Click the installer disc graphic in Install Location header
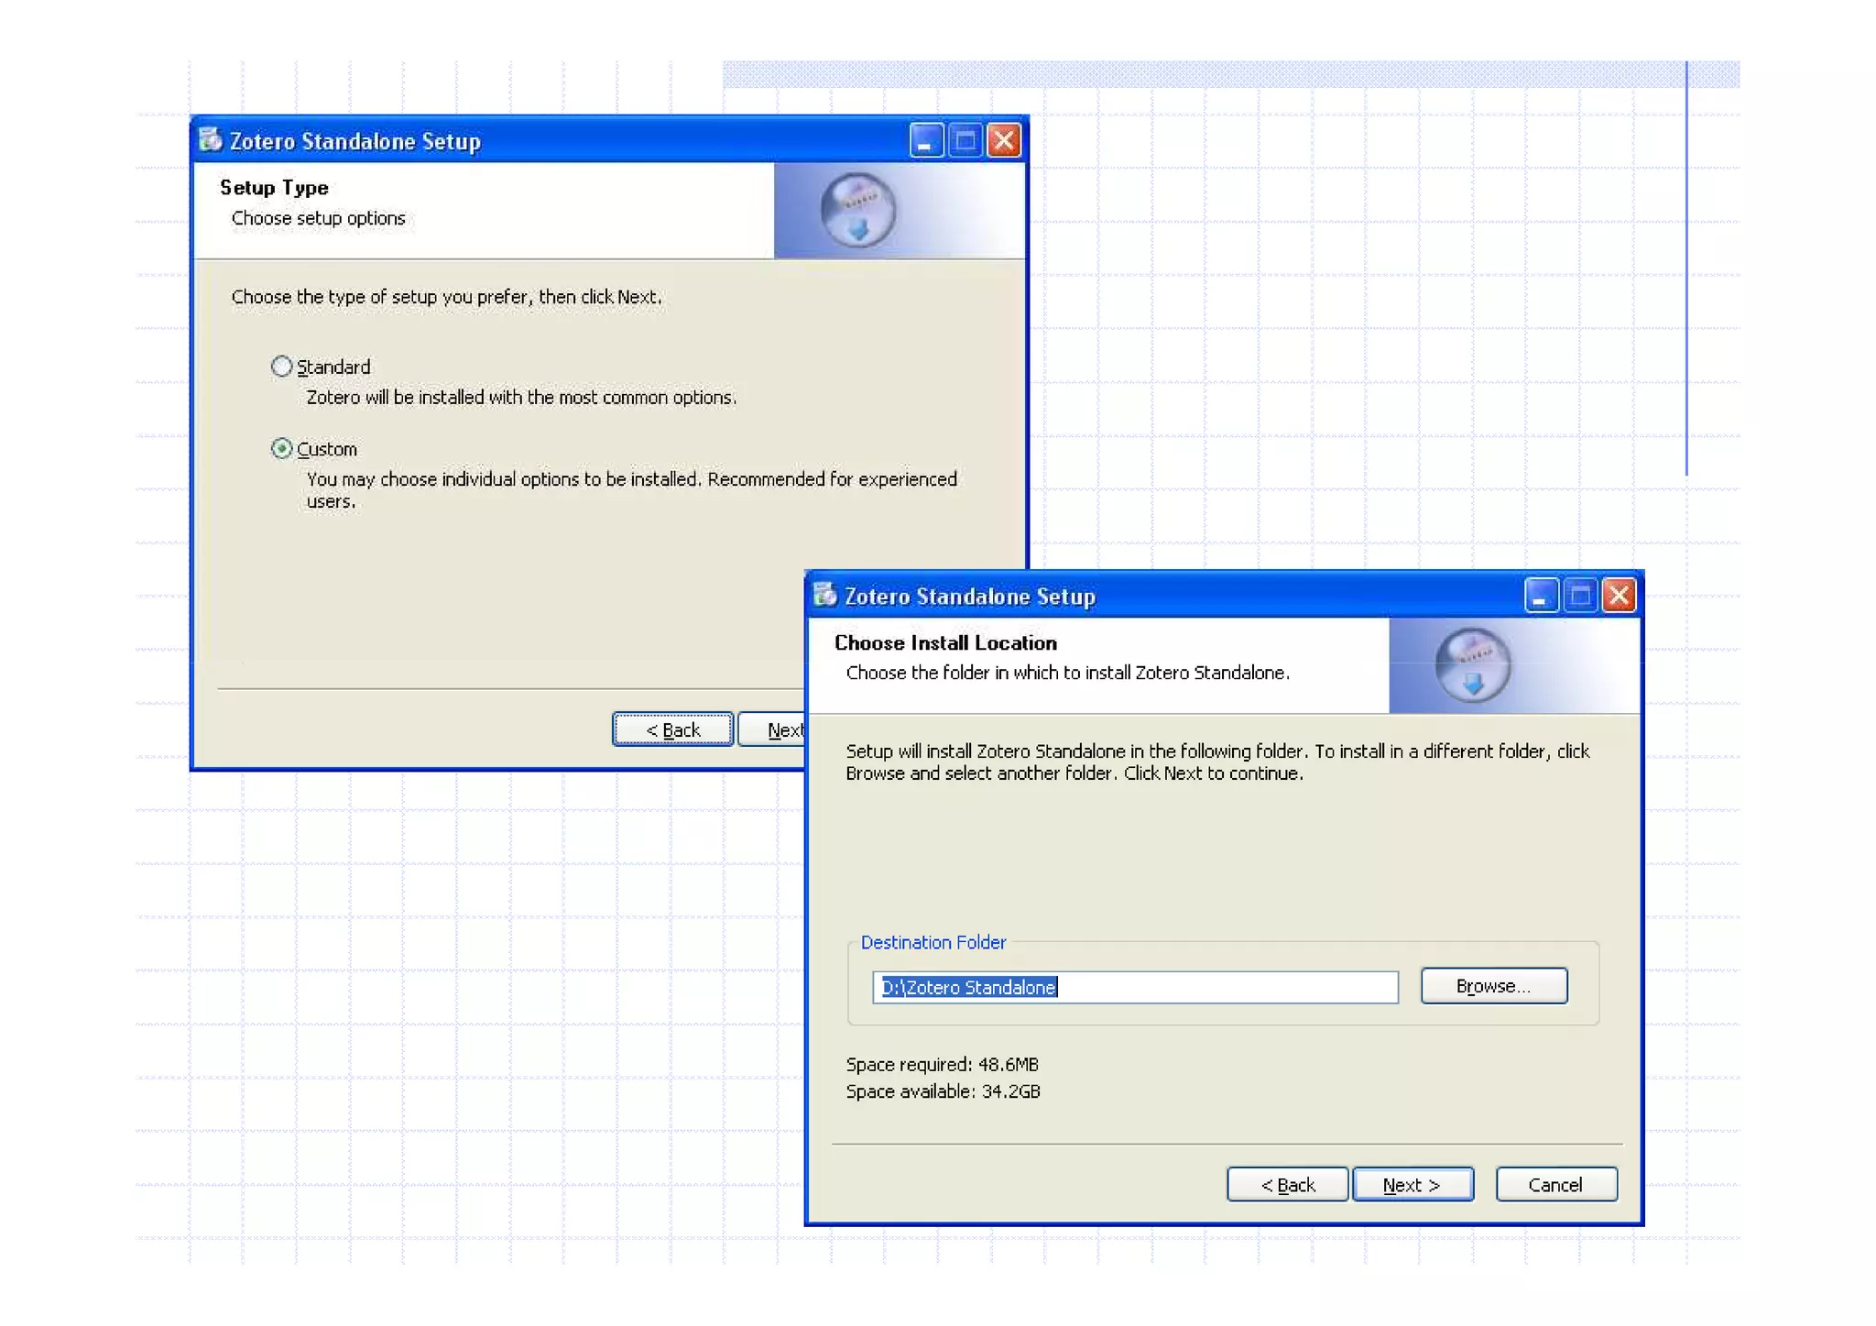1876x1326 pixels. tap(1472, 666)
